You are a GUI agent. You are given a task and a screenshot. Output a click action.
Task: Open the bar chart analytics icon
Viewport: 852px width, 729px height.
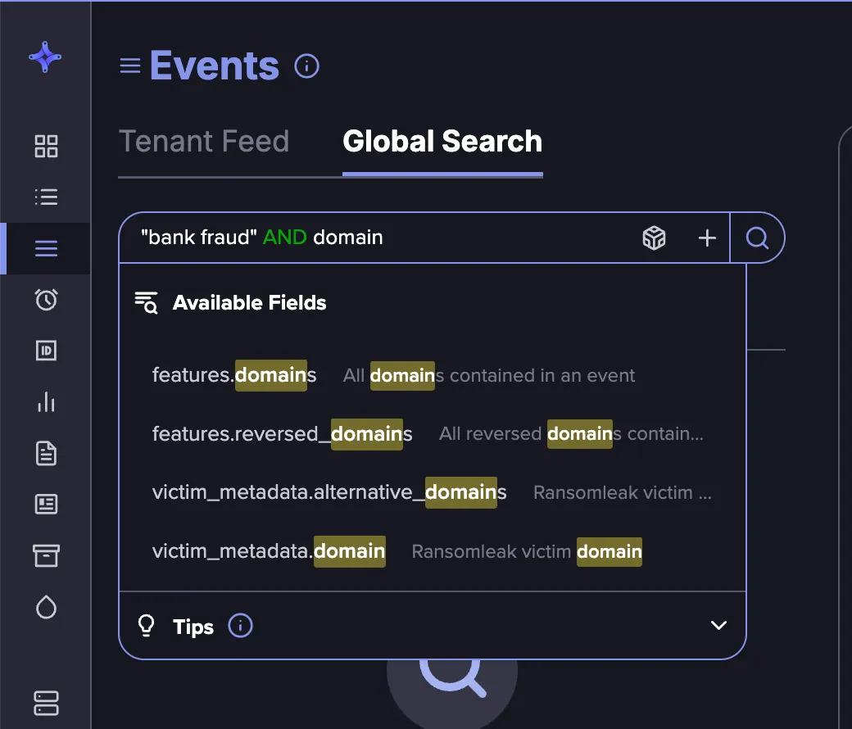46,402
